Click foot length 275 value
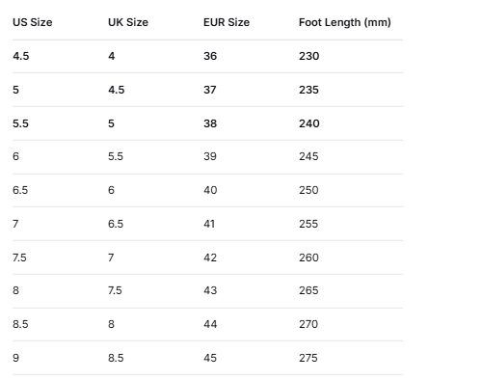Viewport: 481px width, 380px height. 308,358
